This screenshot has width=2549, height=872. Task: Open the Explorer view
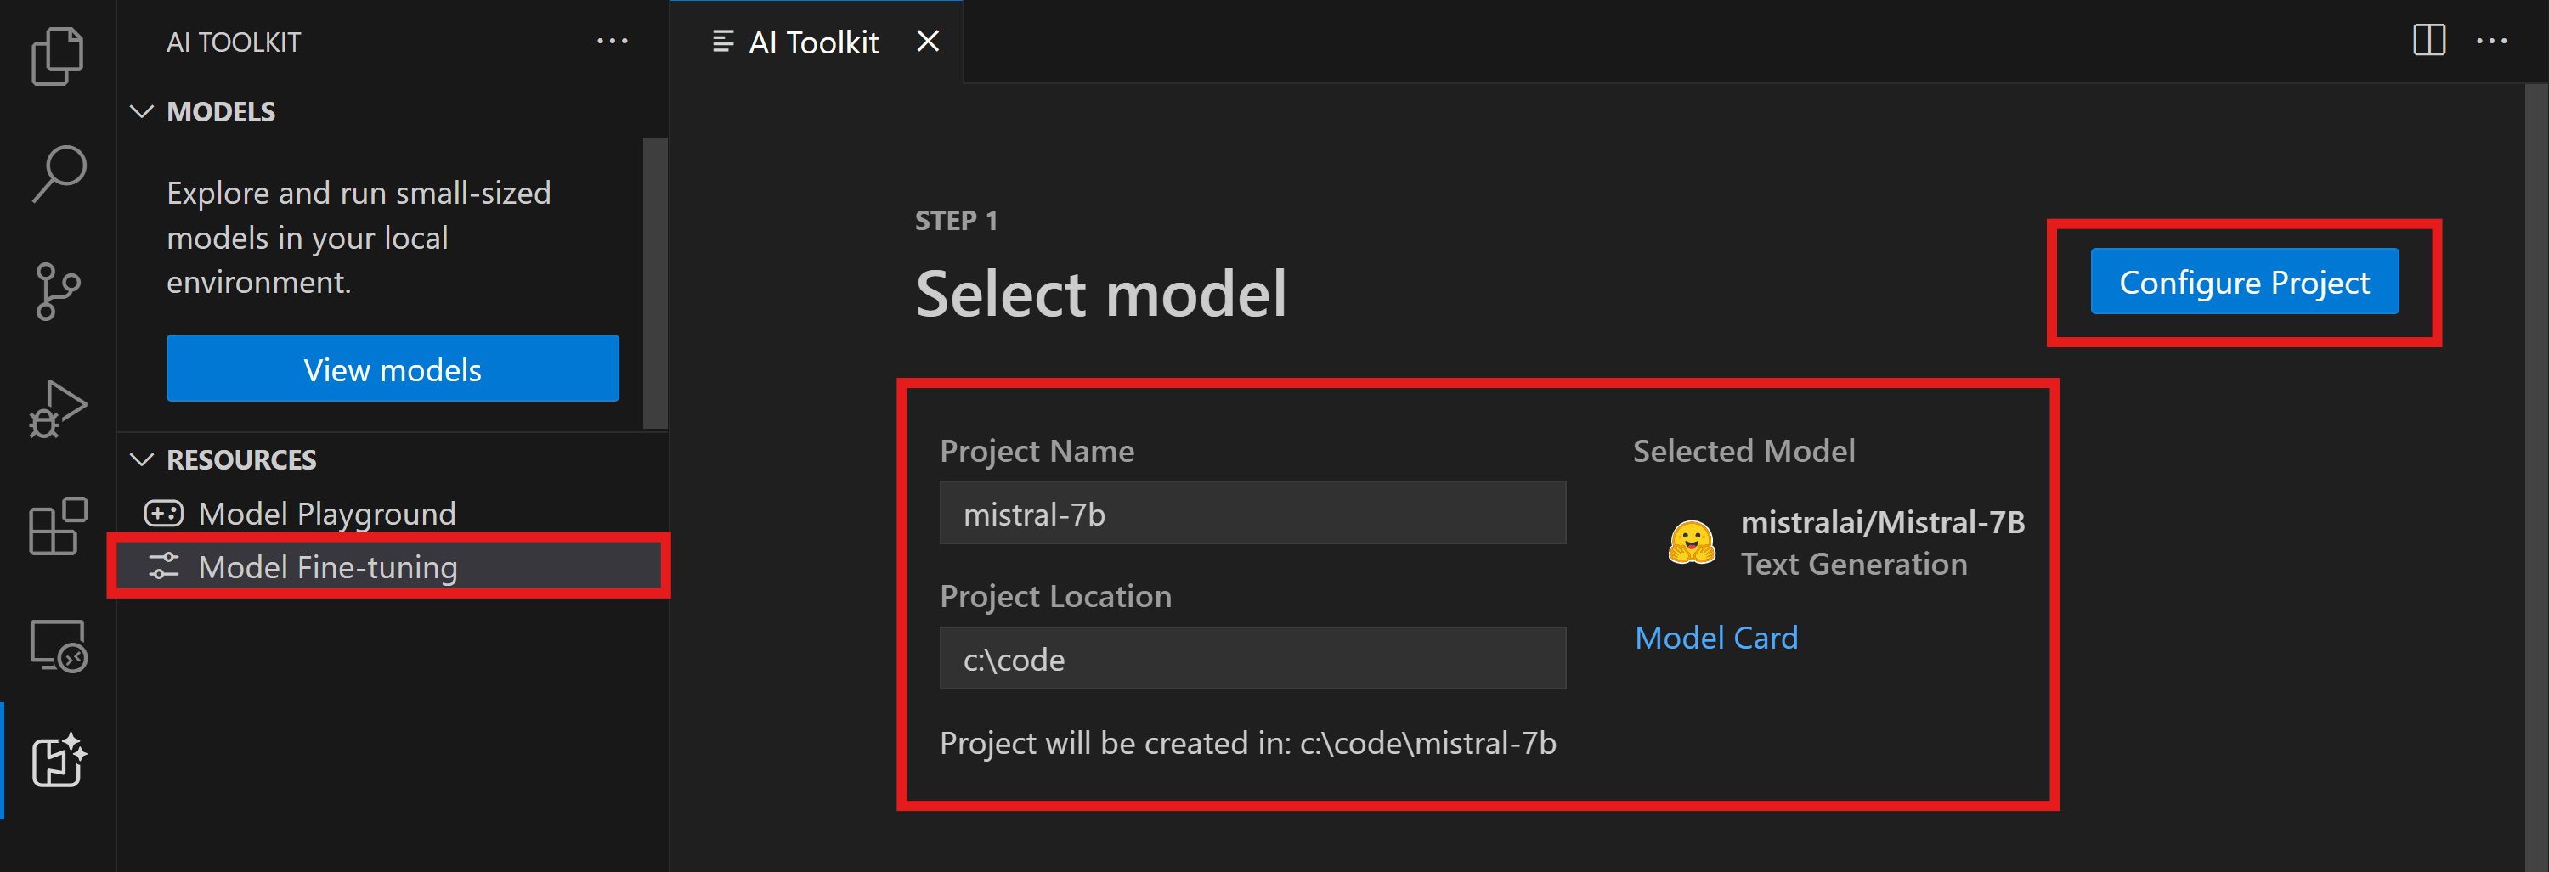pos(59,56)
